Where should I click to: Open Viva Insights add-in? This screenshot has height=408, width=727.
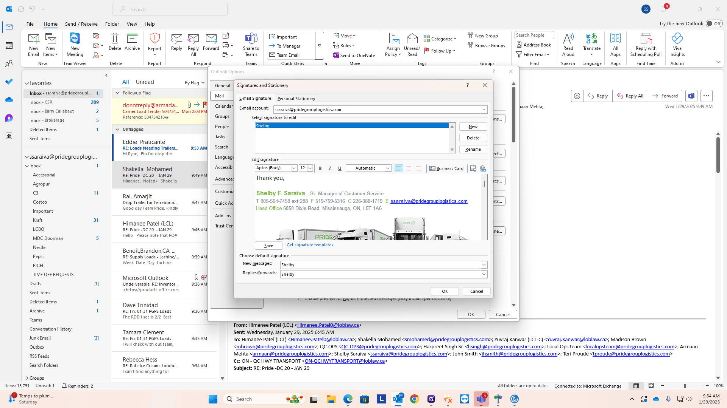(677, 45)
